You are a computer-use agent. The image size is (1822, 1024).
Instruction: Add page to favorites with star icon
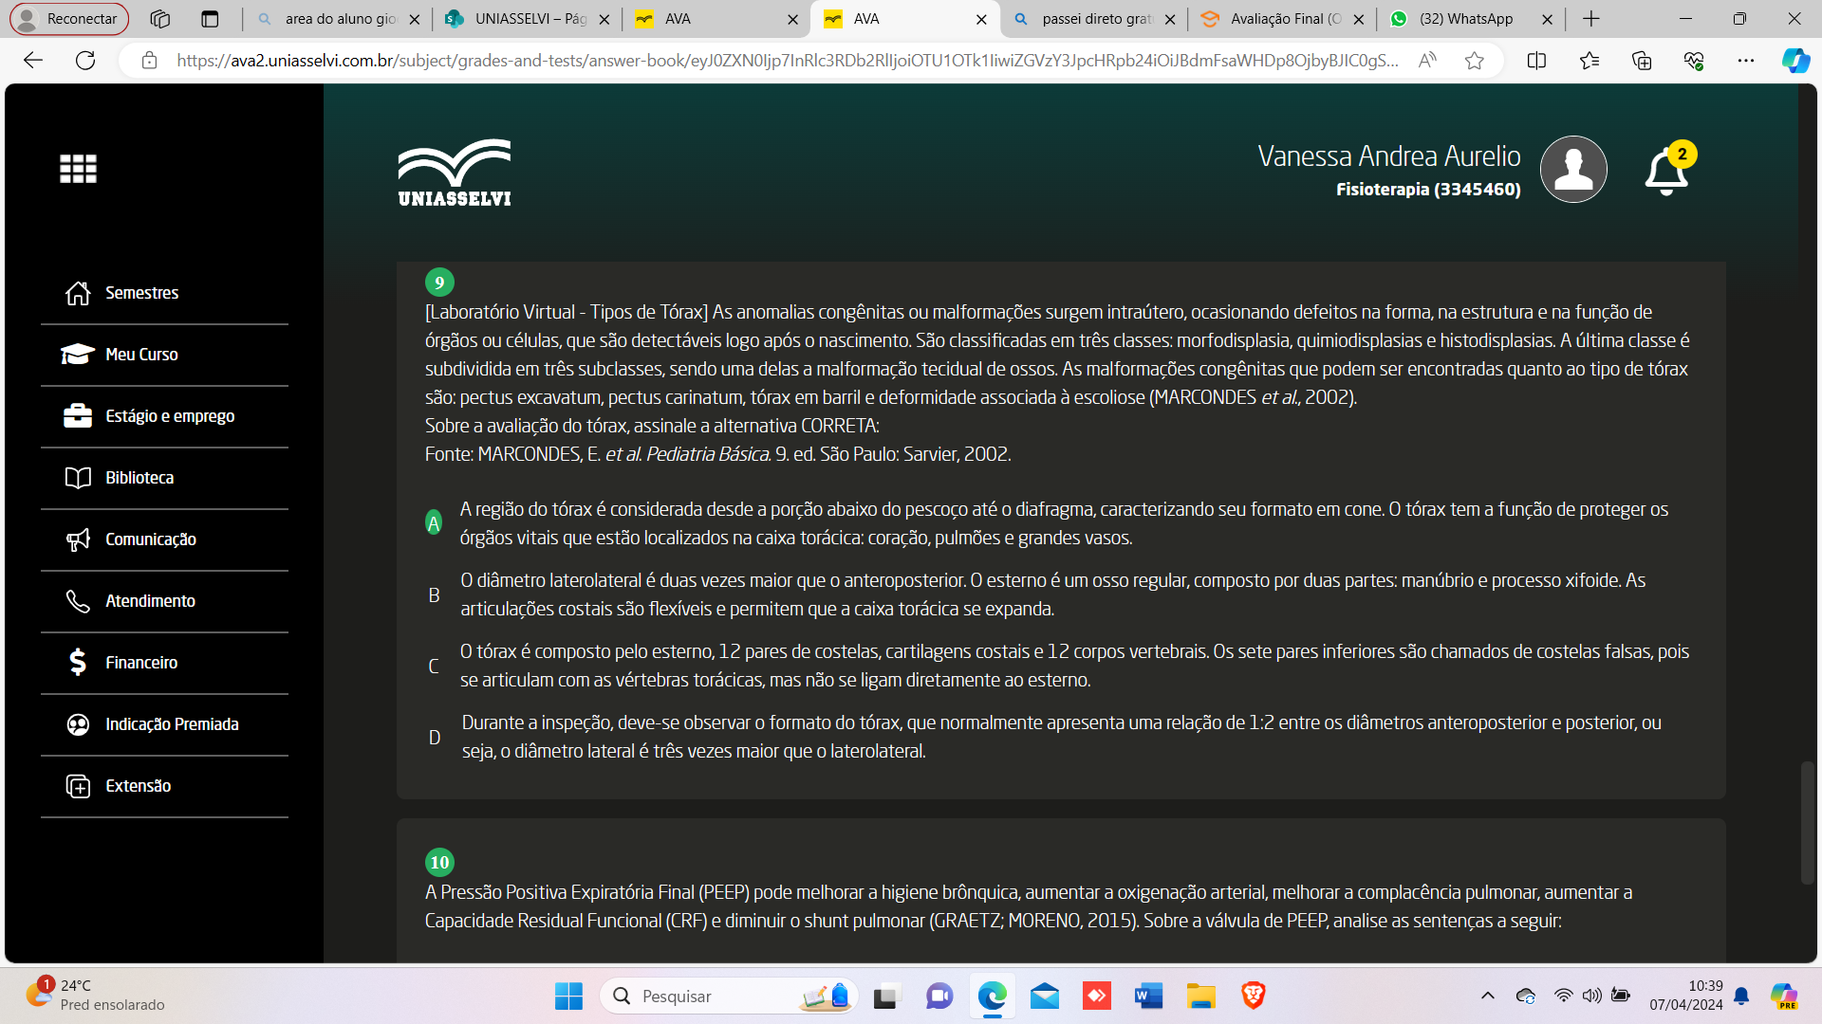1474,61
